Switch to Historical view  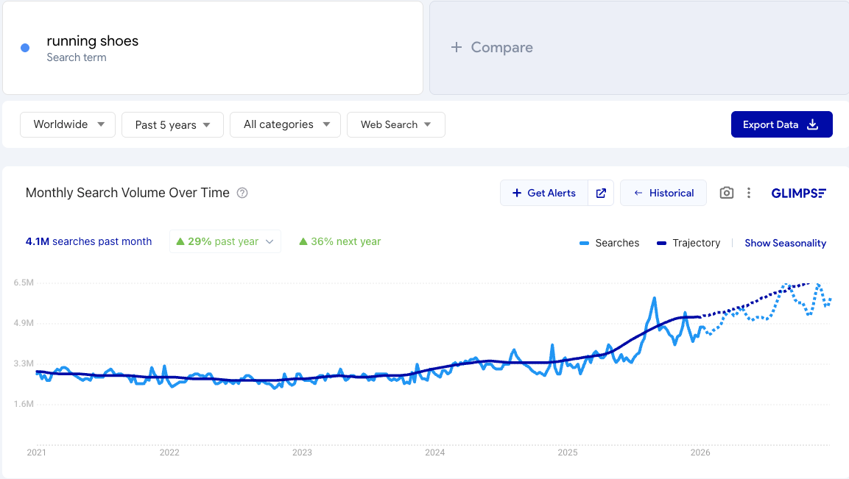[663, 193]
